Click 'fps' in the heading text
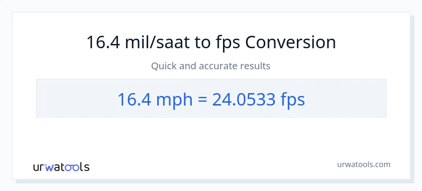Image resolution: width=422 pixels, height=191 pixels. (x=227, y=43)
